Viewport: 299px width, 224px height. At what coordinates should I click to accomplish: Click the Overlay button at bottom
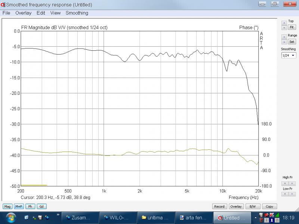[x=236, y=206]
